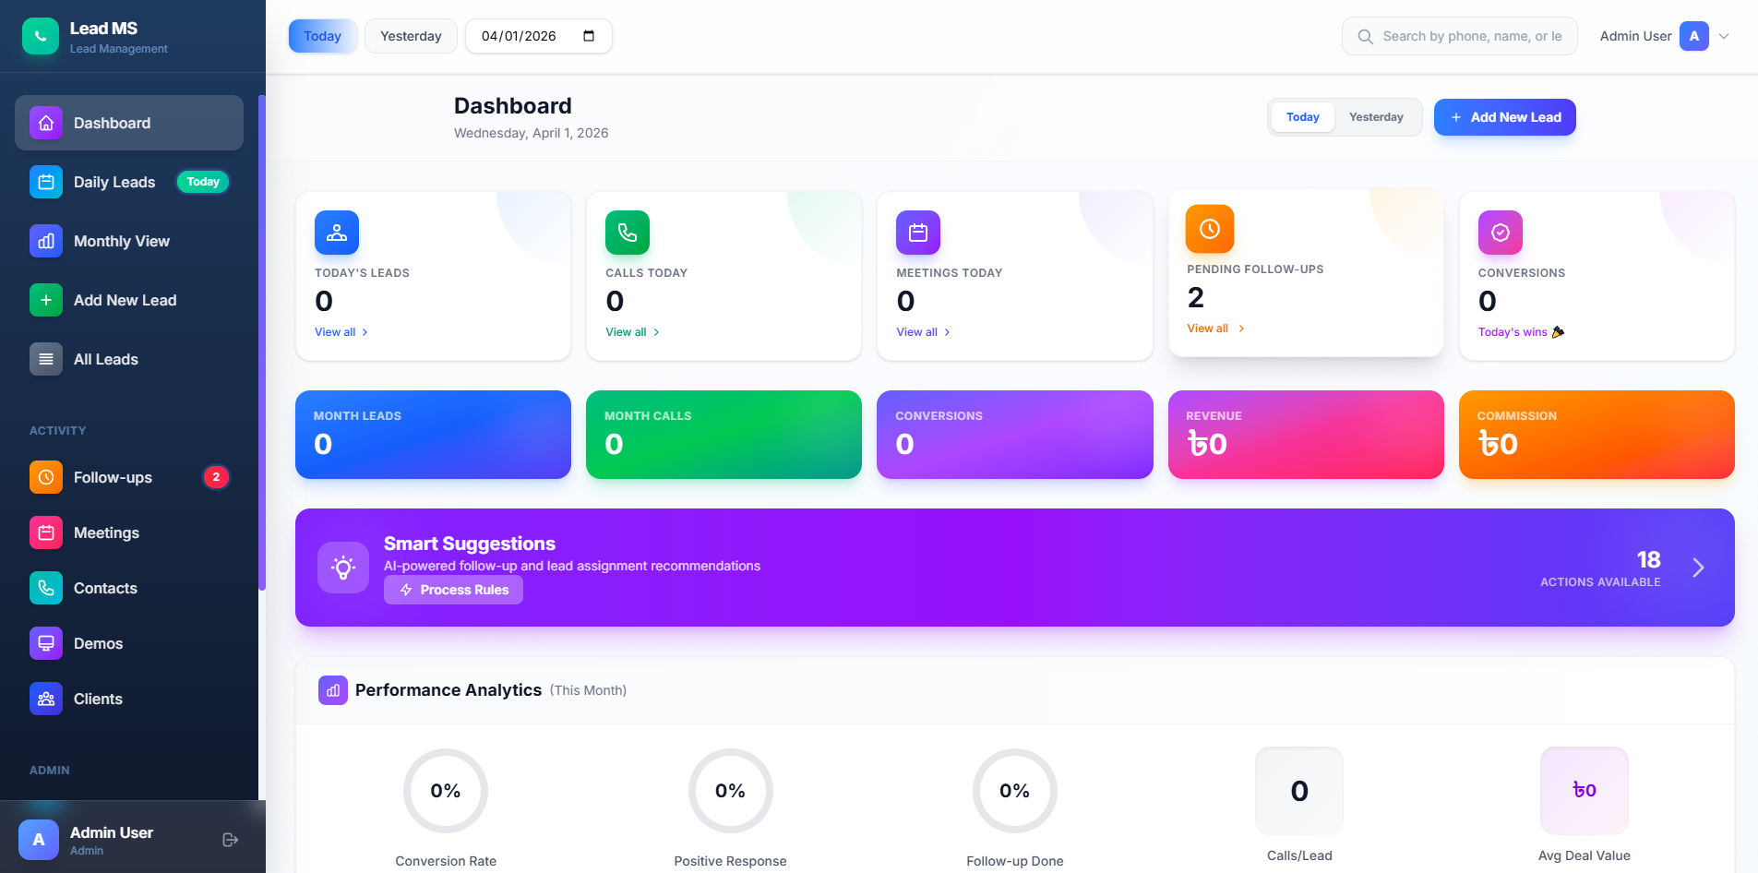Click the orange clock Pending Follow-ups icon
The width and height of the screenshot is (1758, 873).
pyautogui.click(x=1209, y=229)
